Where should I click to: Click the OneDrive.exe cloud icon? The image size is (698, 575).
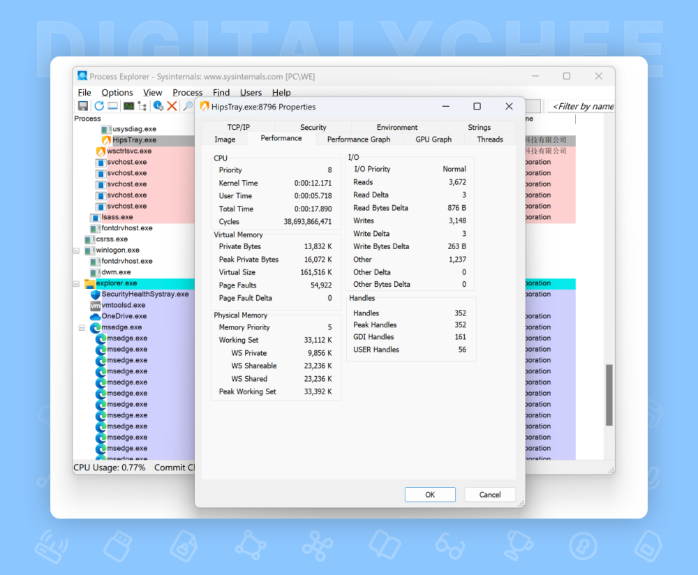click(95, 316)
